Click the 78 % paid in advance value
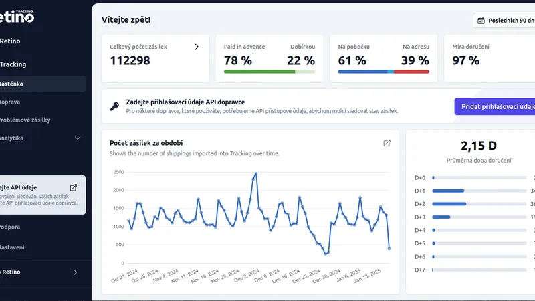Viewport: 535px width, 301px height. coord(238,60)
